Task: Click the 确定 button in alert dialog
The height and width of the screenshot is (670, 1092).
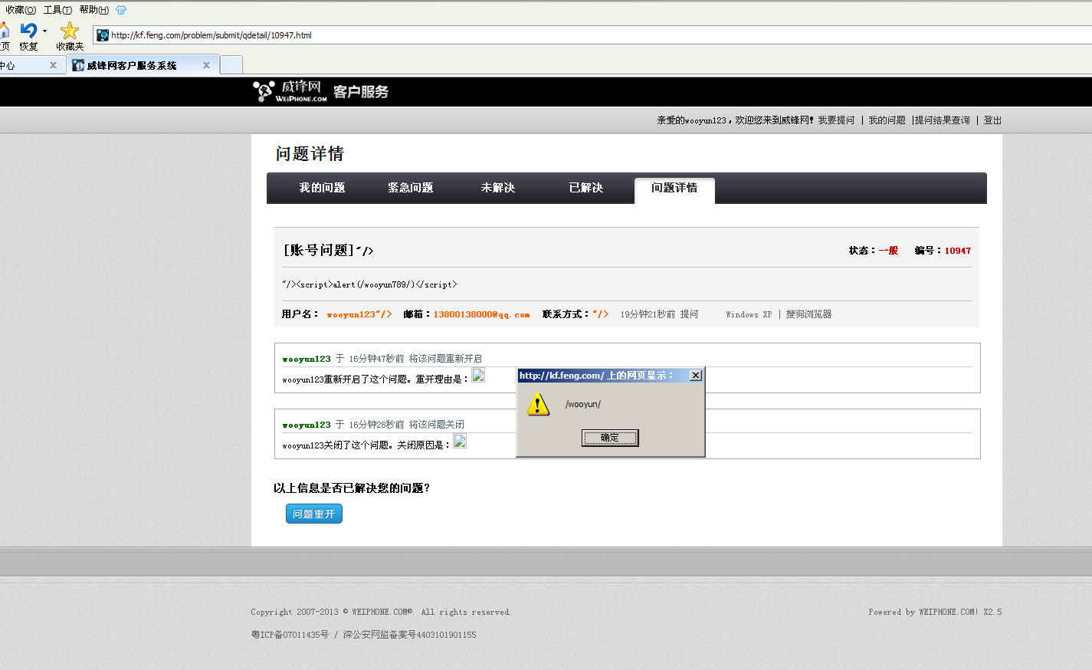Action: point(610,438)
